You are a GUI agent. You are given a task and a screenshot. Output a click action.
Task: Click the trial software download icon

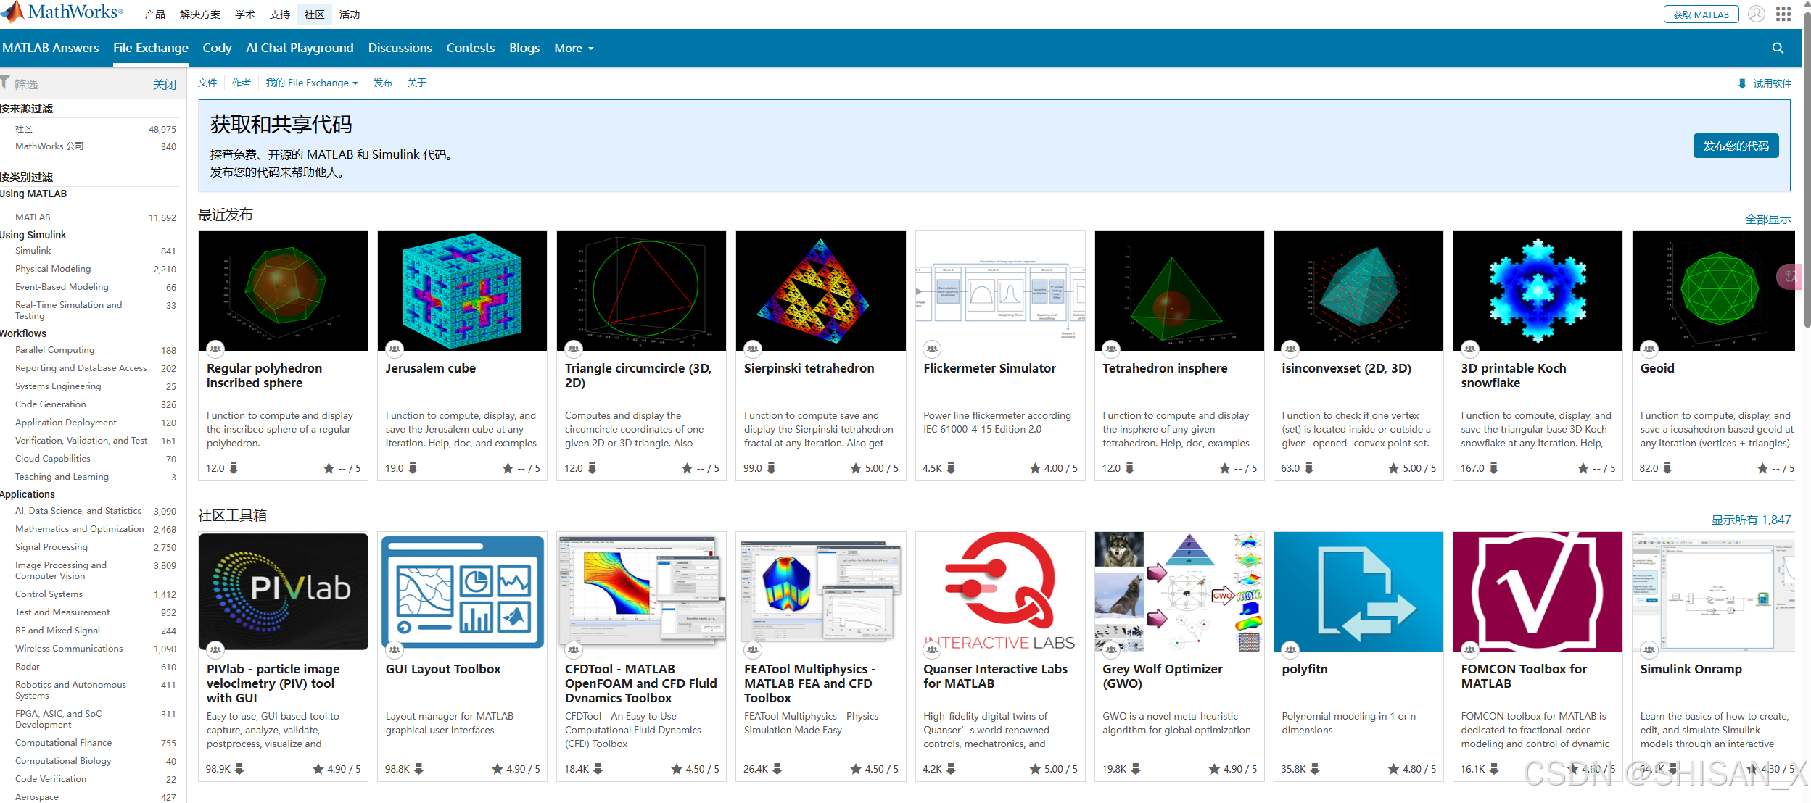click(1742, 83)
